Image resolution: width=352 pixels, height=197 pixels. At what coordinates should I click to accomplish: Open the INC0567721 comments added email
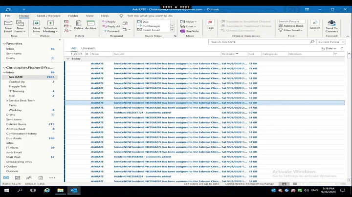[205, 113]
